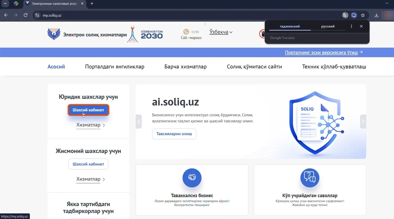Open the Таваккалсиз бизнес card title
Screen dimensions: 394x219
click(x=192, y=195)
